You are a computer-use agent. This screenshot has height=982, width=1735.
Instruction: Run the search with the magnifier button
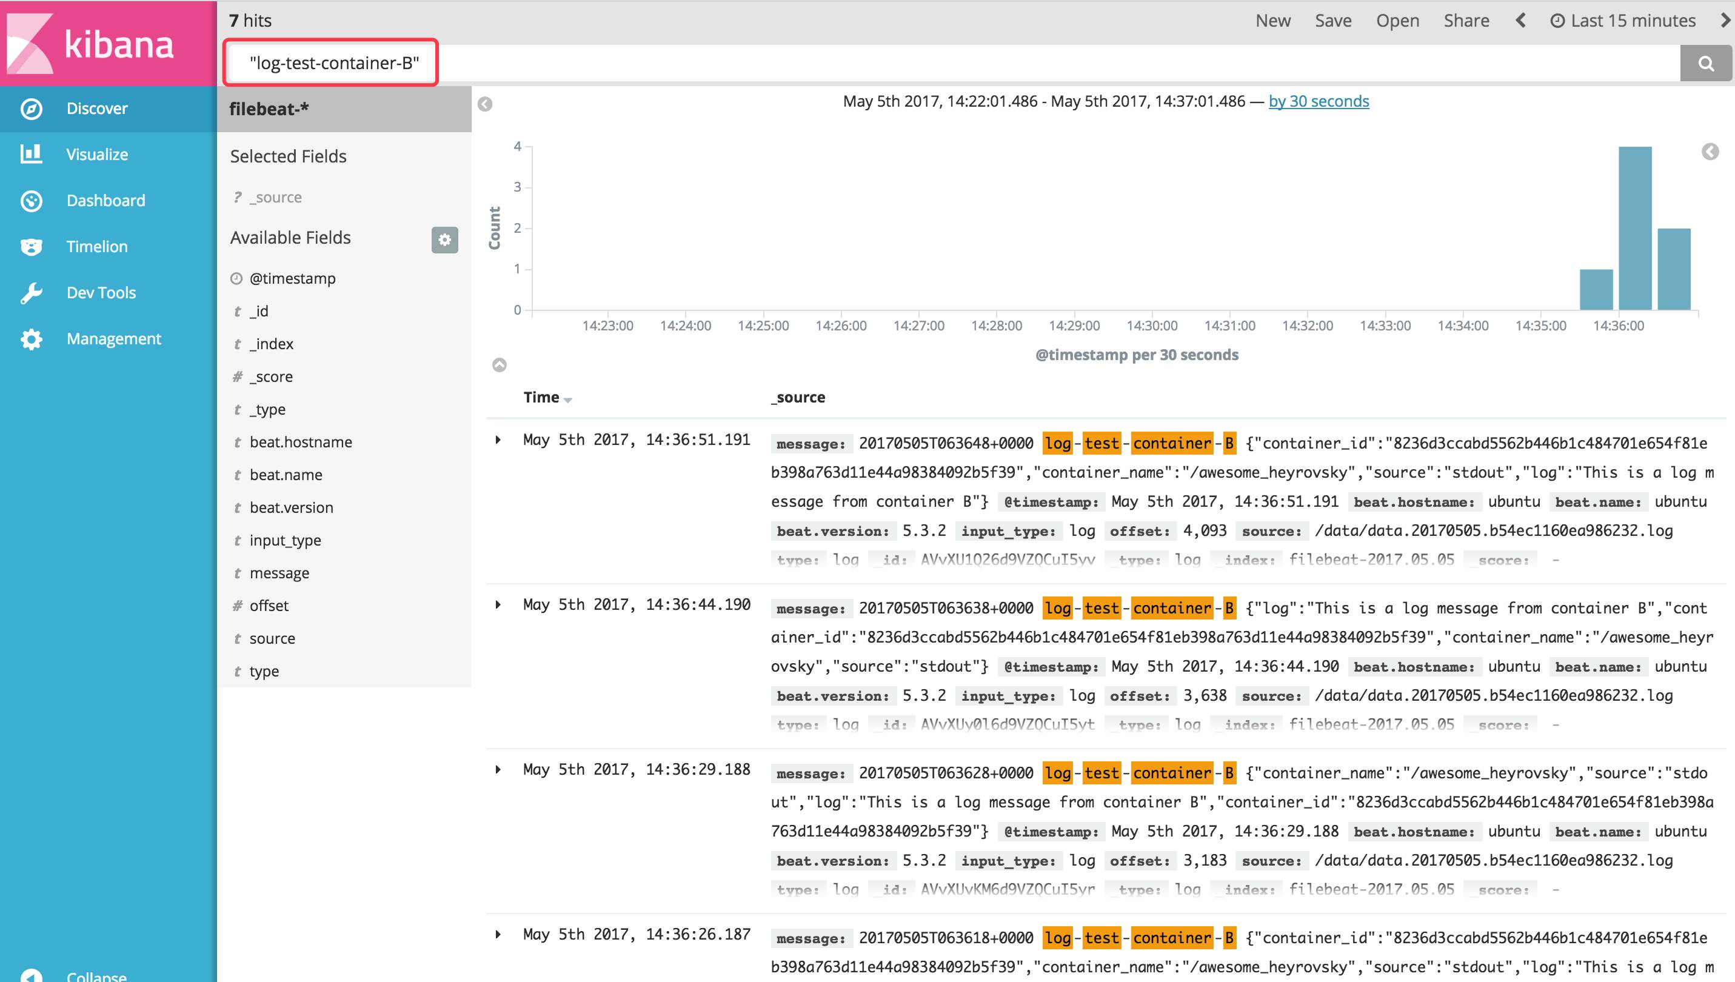1707,64
